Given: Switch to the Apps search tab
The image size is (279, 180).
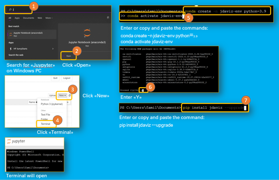Looking at the screenshot, I should (17, 18).
